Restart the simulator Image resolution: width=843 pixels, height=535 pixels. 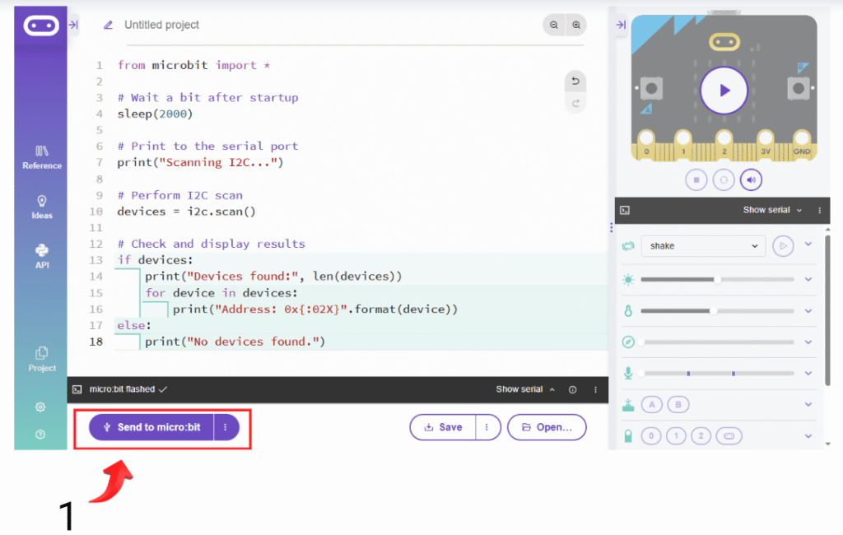[724, 179]
